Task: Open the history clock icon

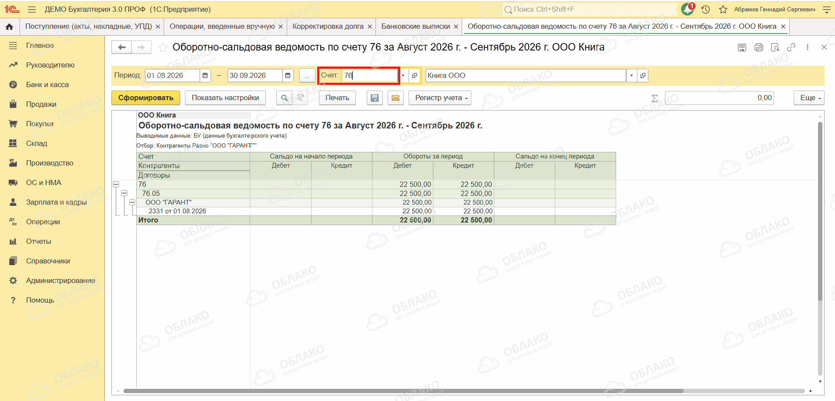Action: pyautogui.click(x=706, y=9)
